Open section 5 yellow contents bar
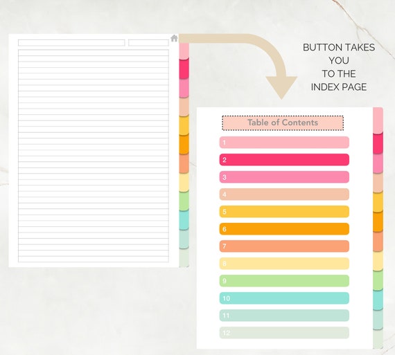This screenshot has width=395, height=355. point(284,212)
